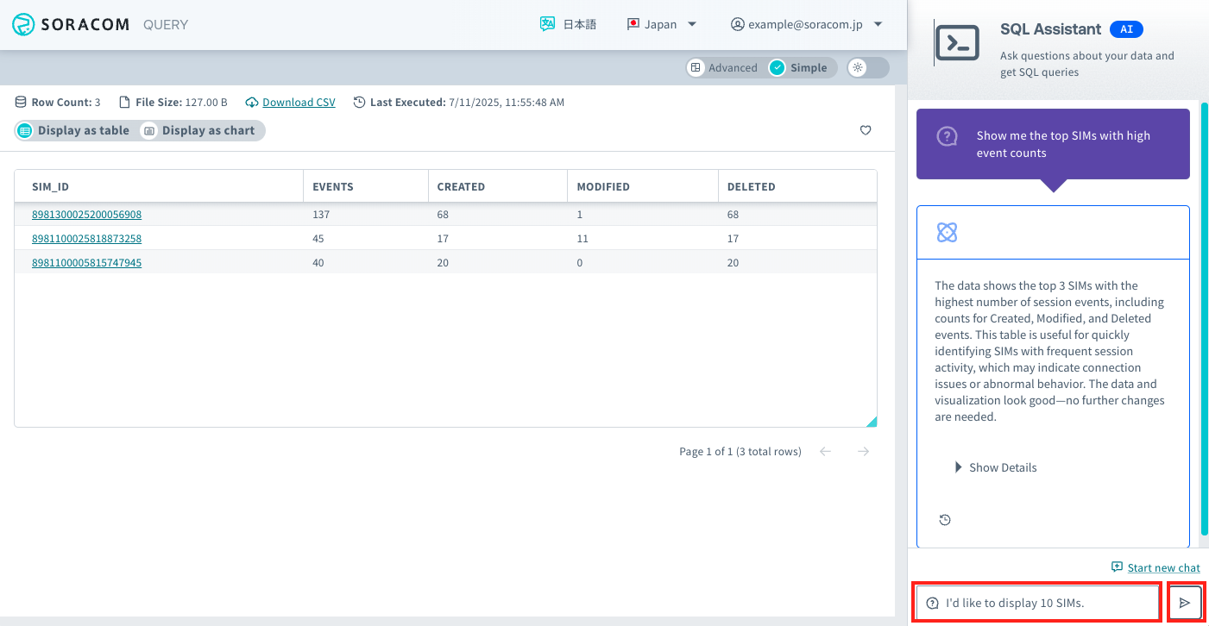The width and height of the screenshot is (1209, 626).
Task: Expand the Show Details section
Action: coord(997,466)
